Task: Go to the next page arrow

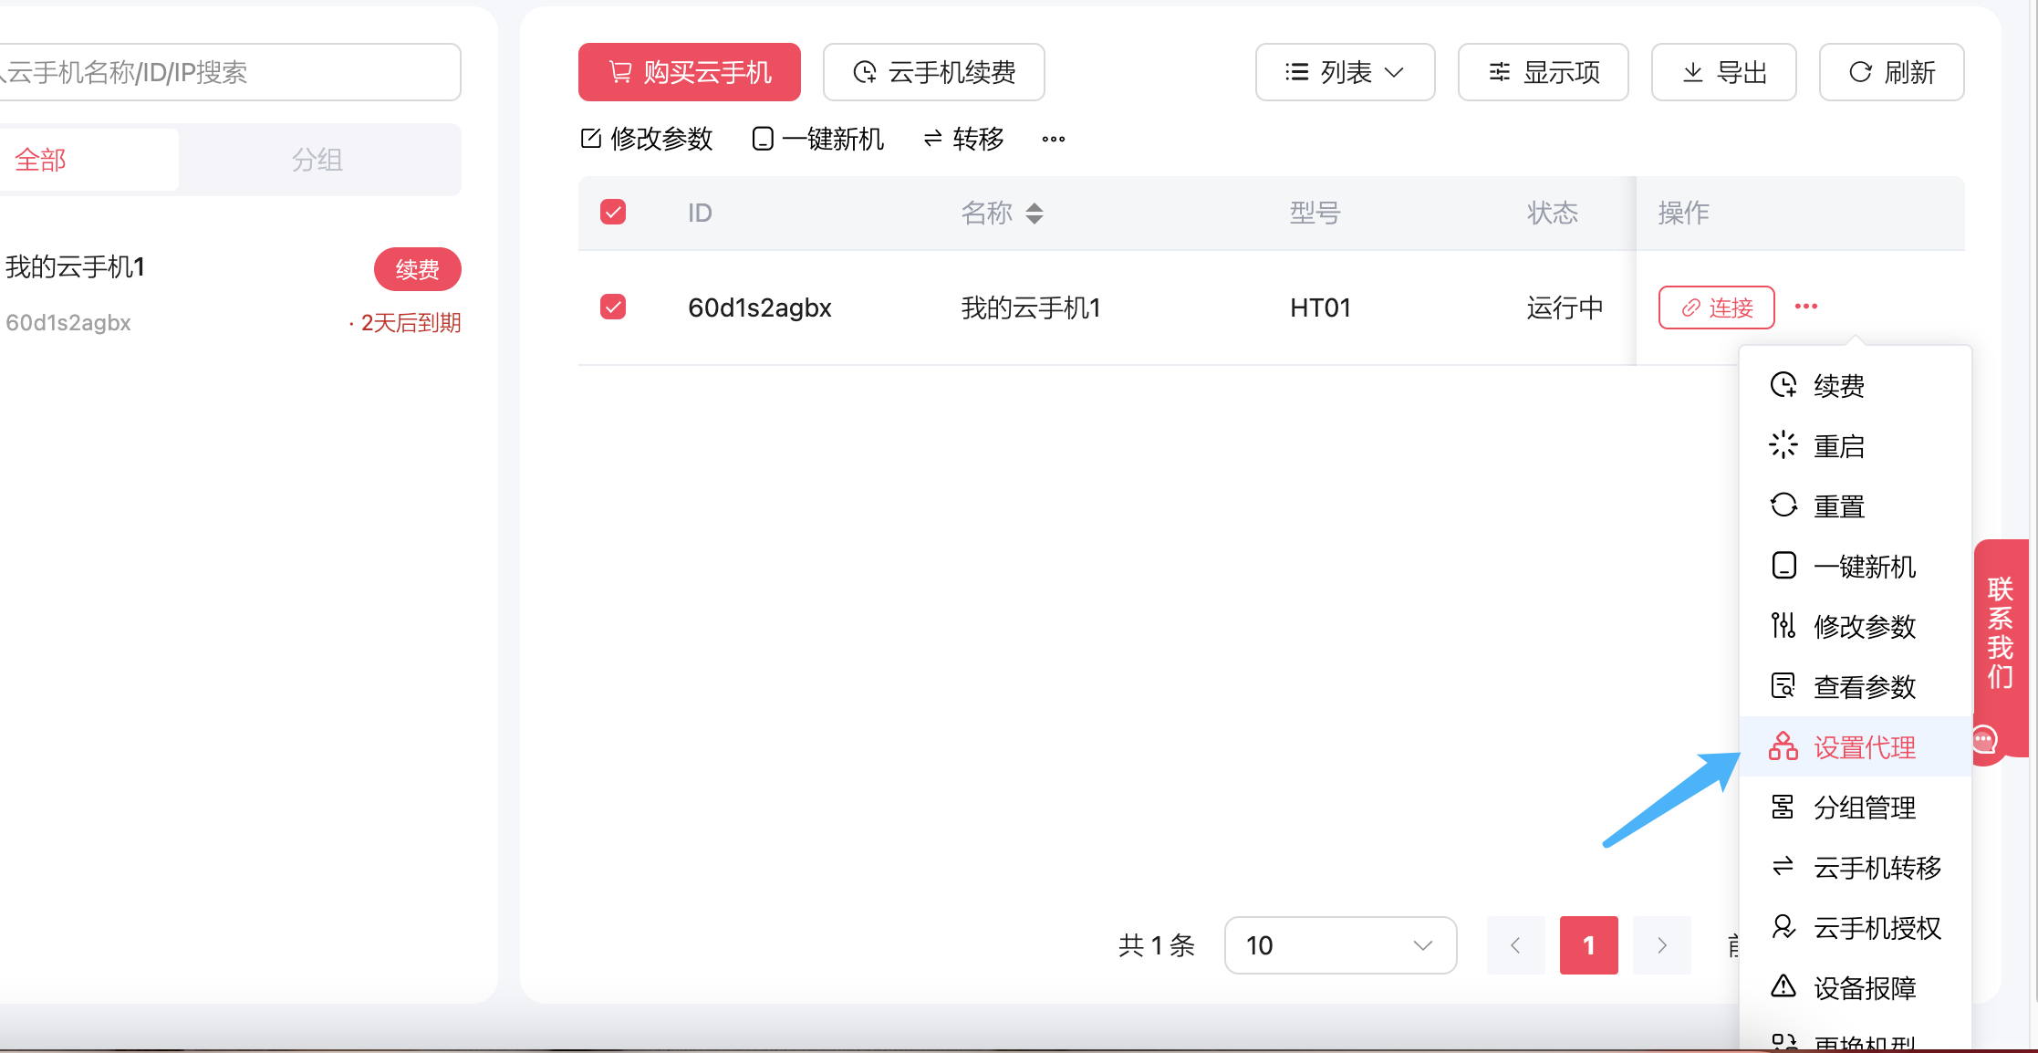Action: click(x=1661, y=945)
